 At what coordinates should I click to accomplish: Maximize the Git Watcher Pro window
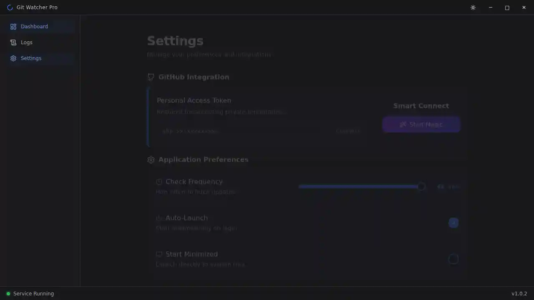tap(507, 7)
